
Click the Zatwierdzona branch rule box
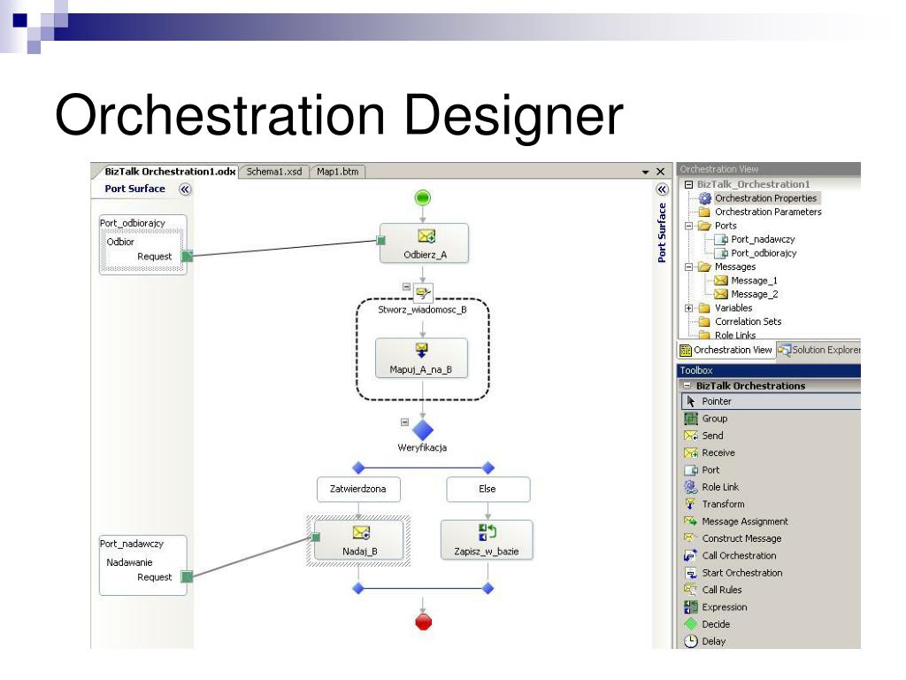coord(358,489)
